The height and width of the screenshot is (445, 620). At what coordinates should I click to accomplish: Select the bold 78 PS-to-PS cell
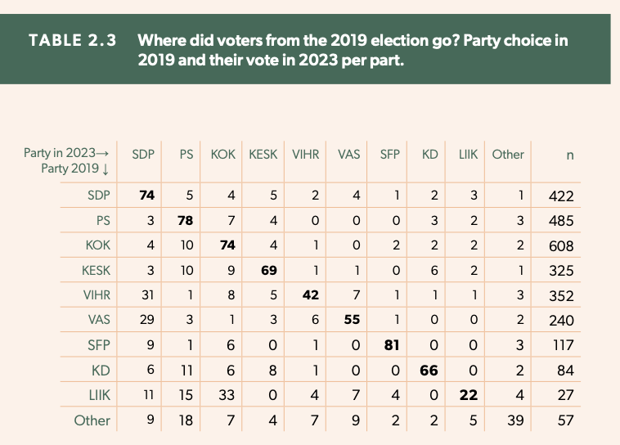[185, 220]
